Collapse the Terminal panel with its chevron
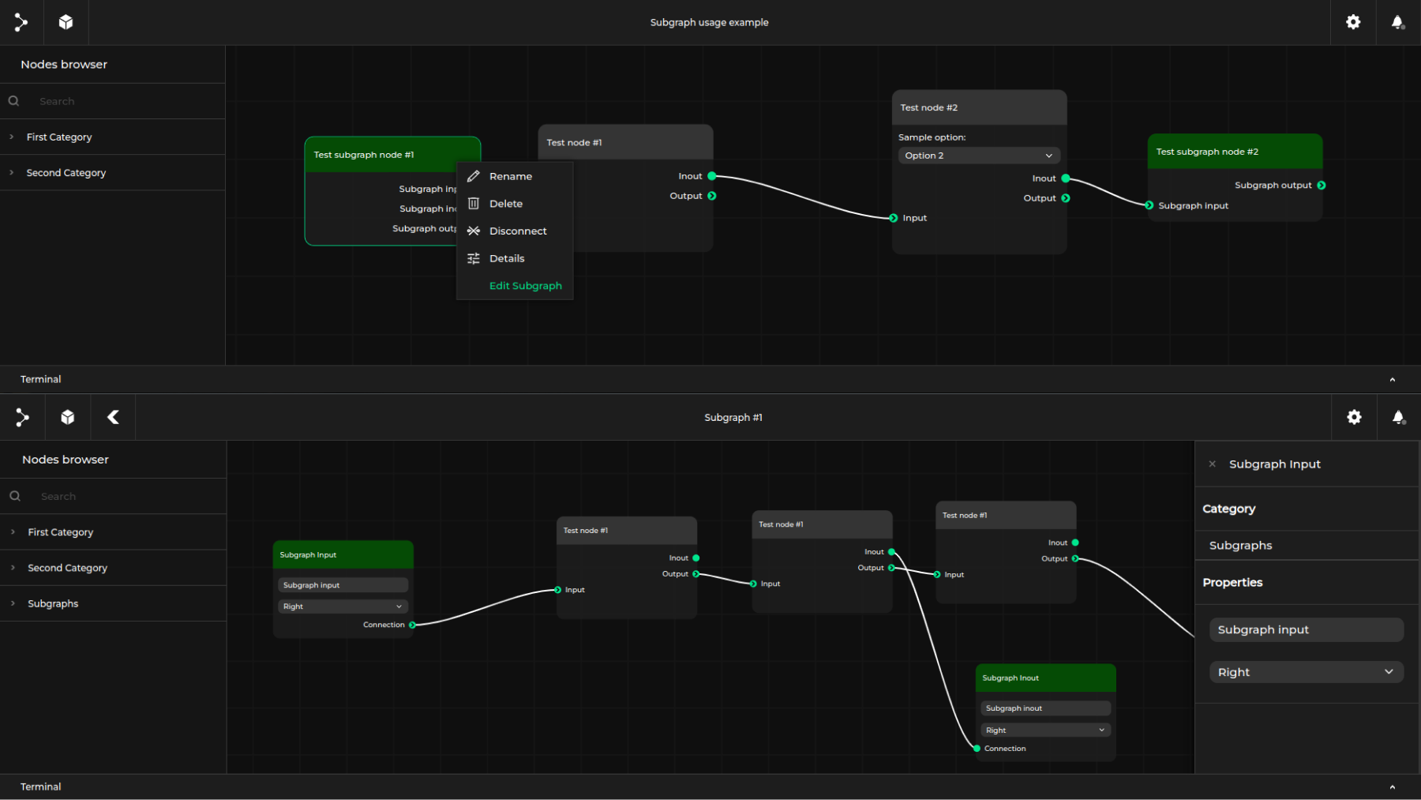The image size is (1421, 800). 1392,379
